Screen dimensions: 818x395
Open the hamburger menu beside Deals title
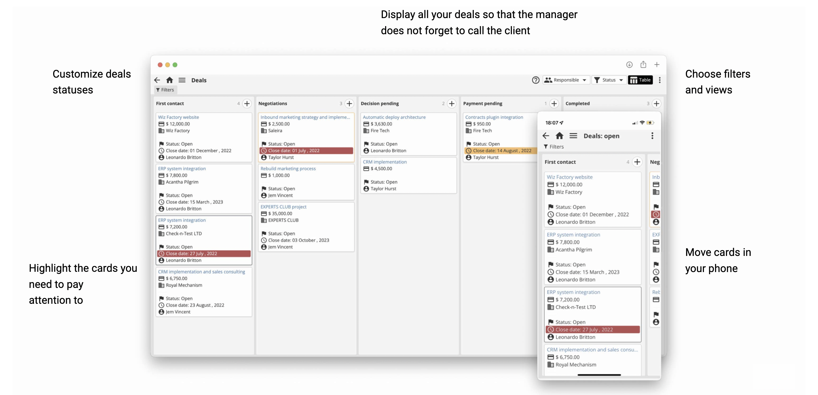(x=182, y=80)
